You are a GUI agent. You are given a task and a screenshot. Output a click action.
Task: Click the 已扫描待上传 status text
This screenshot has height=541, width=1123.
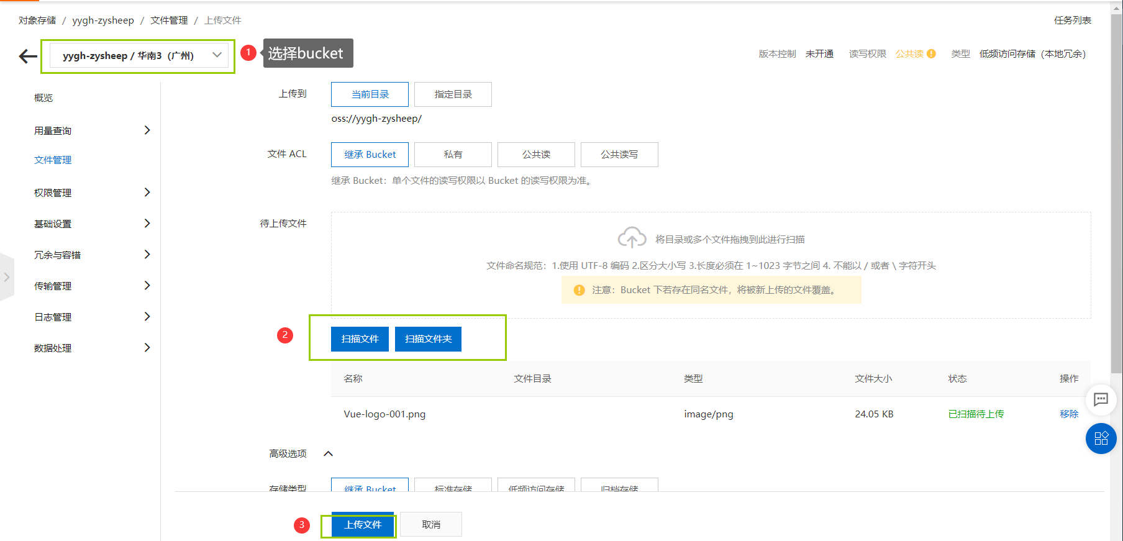[x=976, y=414]
